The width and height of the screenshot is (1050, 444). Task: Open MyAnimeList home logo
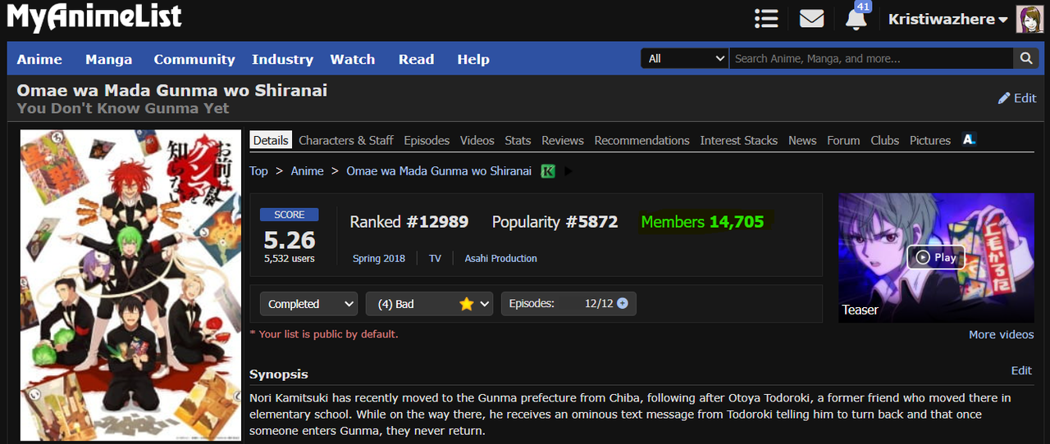pyautogui.click(x=94, y=17)
